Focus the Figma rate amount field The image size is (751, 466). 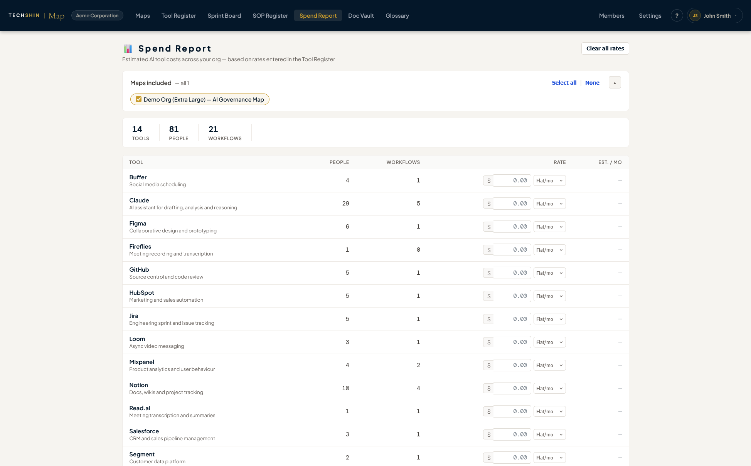[x=512, y=227]
